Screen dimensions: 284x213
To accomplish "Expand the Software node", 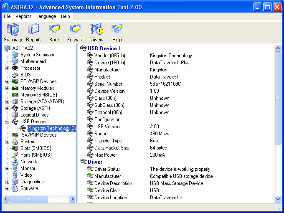I will click(7, 188).
